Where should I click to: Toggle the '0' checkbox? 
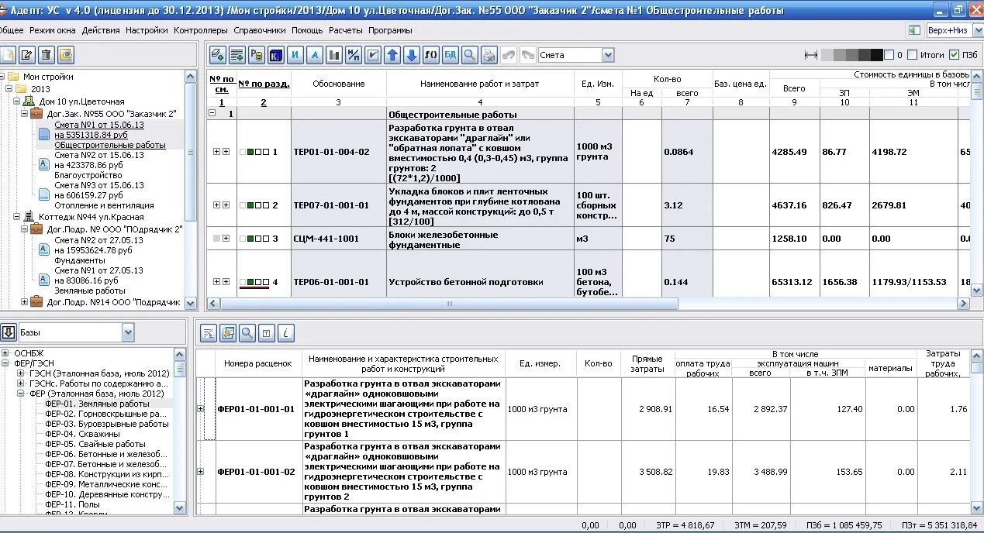(889, 55)
